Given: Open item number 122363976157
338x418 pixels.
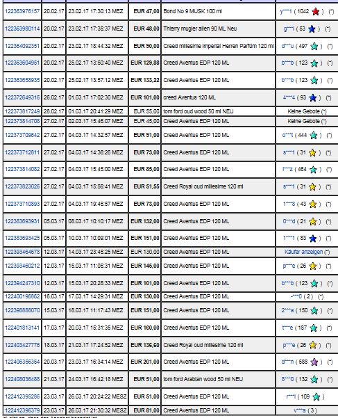Looking at the screenshot, I should click(x=22, y=11).
